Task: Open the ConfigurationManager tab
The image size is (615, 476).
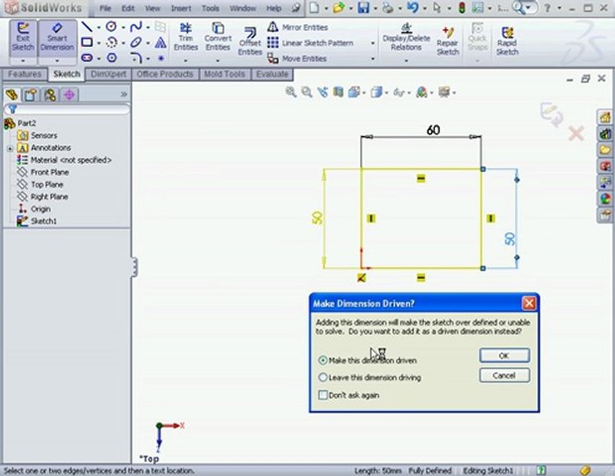Action: [x=50, y=95]
